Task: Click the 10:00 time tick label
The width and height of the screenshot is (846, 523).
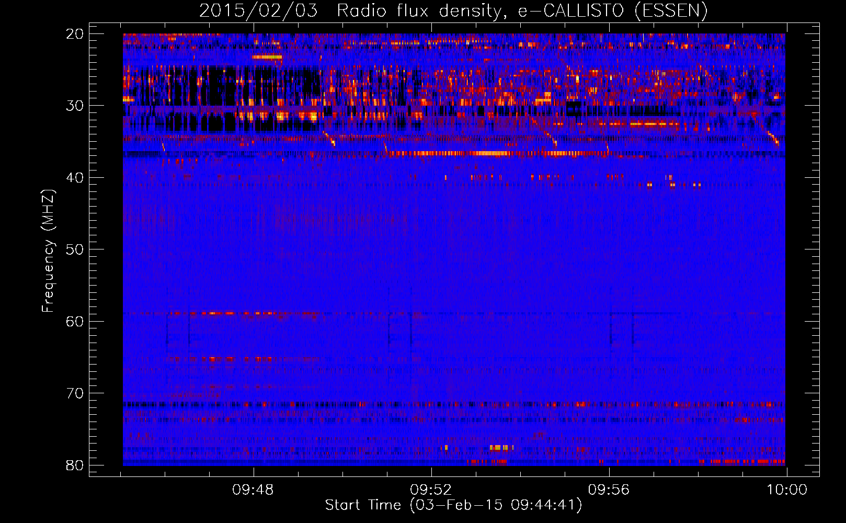Action: 787,490
